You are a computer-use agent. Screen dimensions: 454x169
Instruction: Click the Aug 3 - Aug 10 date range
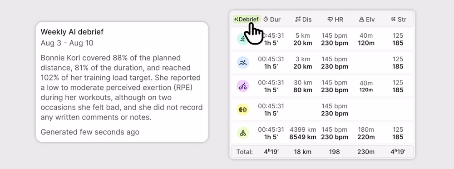point(67,43)
